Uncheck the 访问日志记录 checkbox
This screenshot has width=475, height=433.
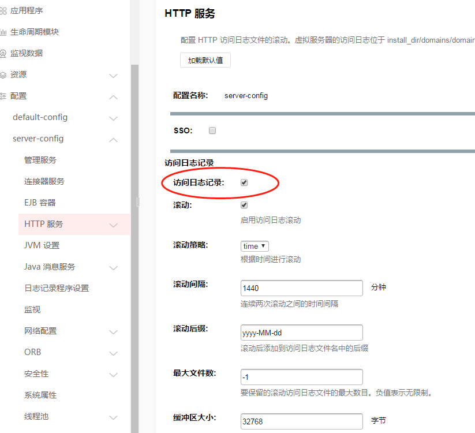coord(244,182)
